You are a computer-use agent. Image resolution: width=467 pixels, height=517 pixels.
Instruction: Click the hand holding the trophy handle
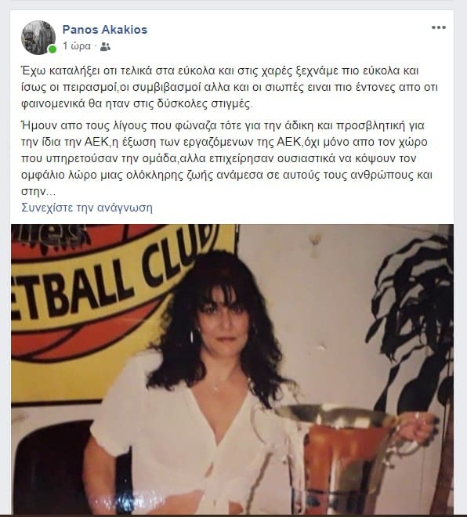click(419, 427)
